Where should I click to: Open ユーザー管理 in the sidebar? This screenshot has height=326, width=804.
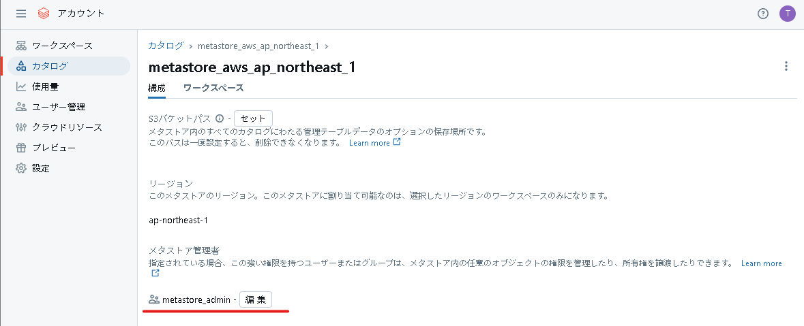point(69,107)
